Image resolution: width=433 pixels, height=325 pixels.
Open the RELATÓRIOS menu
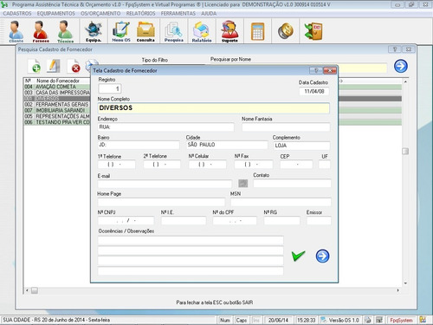(140, 14)
